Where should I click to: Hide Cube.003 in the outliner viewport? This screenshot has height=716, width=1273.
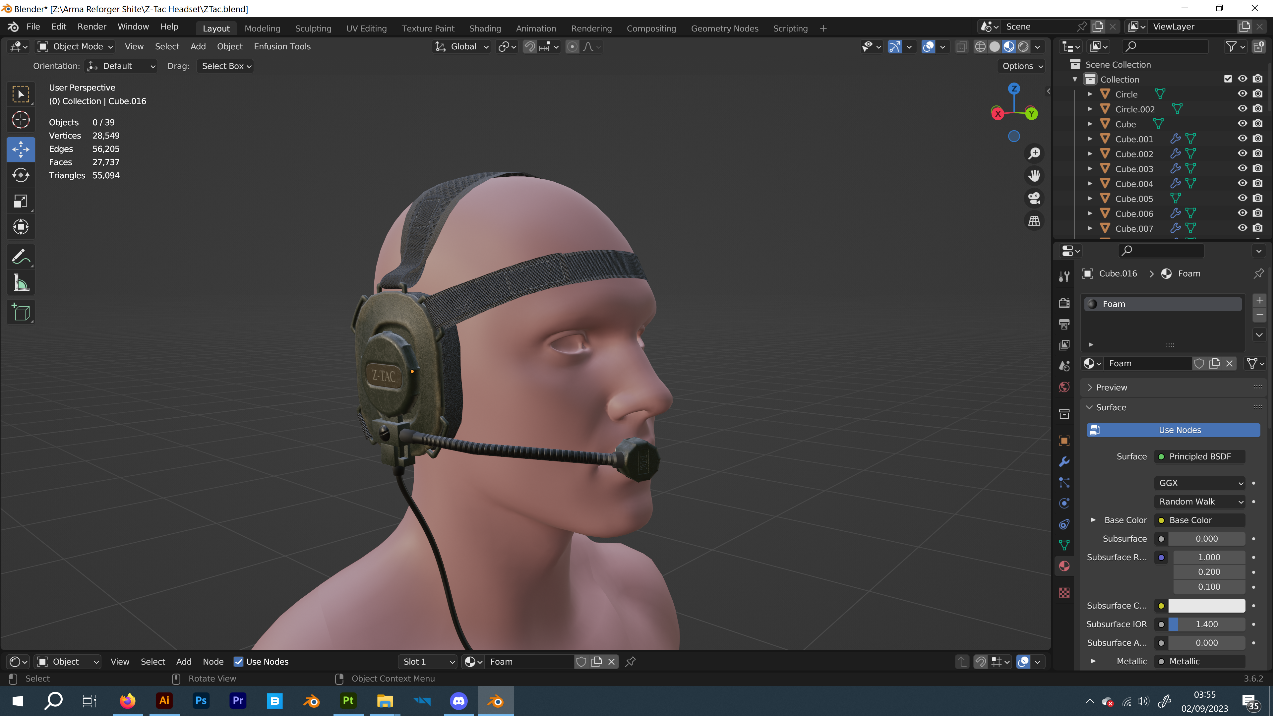click(x=1243, y=168)
